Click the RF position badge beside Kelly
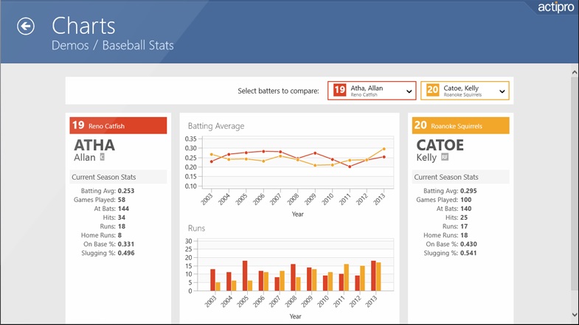The image size is (579, 325). click(x=445, y=157)
